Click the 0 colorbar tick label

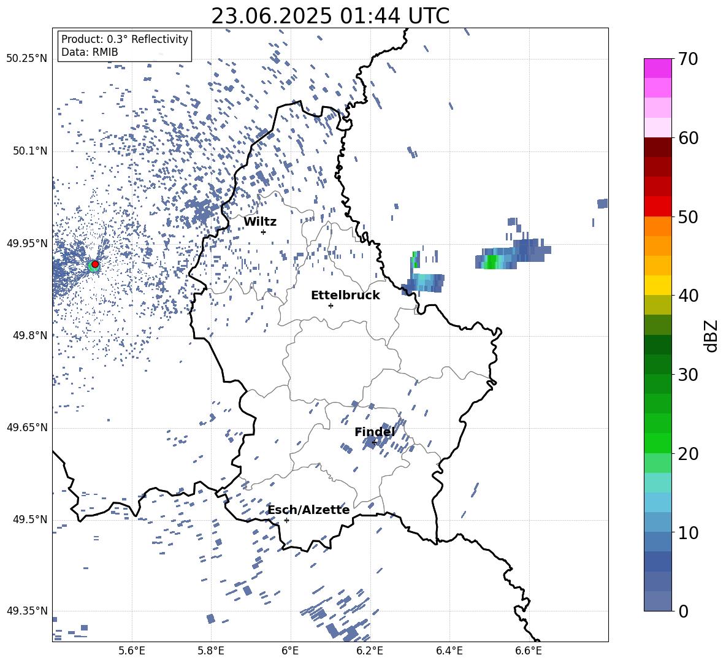683,611
